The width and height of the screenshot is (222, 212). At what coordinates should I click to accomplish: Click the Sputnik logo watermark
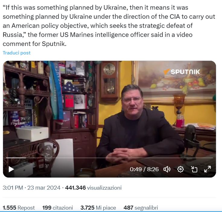pyautogui.click(x=182, y=72)
